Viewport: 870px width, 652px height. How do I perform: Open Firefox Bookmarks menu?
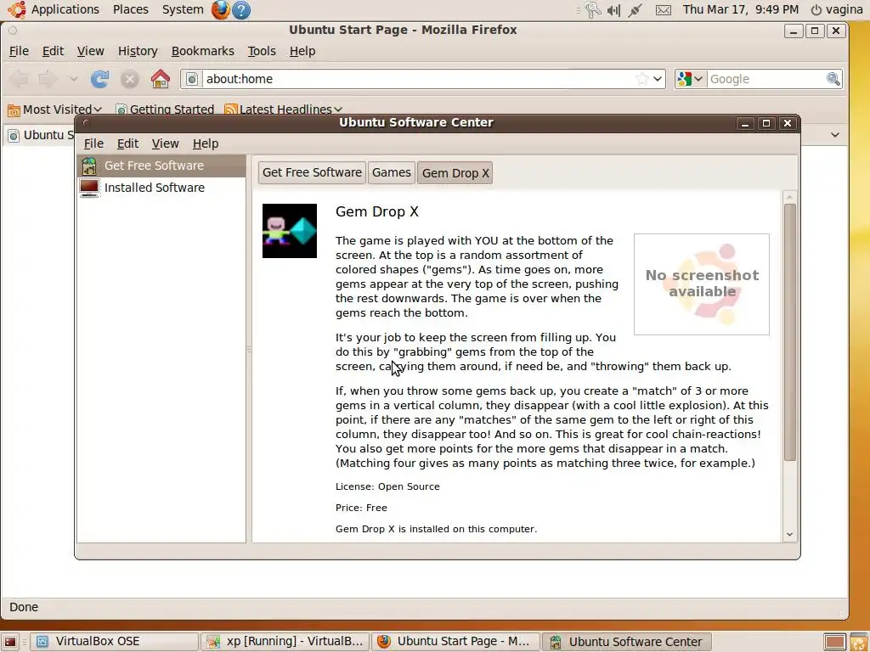(x=202, y=51)
